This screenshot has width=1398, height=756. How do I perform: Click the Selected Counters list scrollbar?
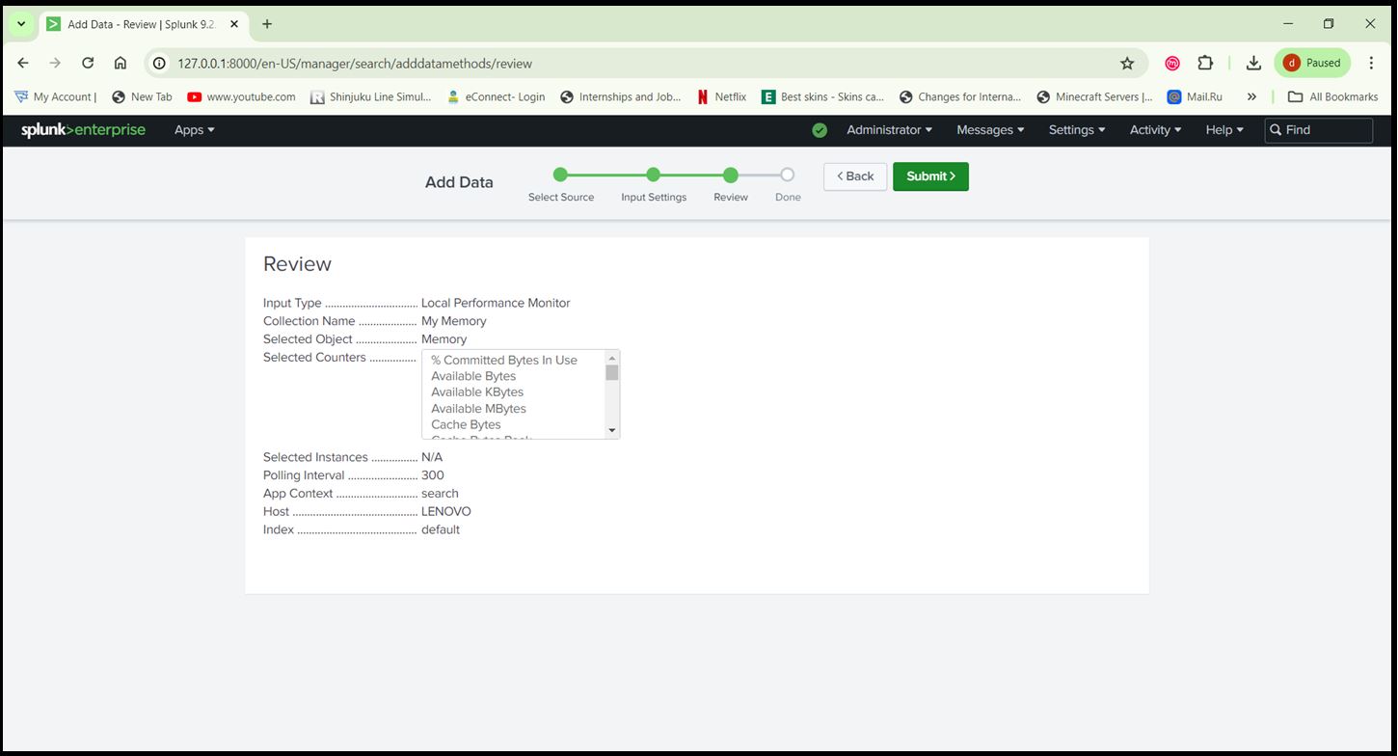(612, 393)
